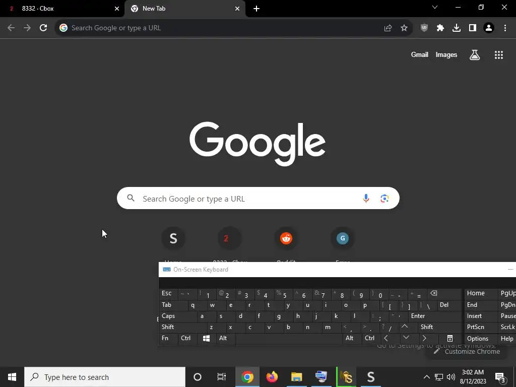Click the share this page icon
The height and width of the screenshot is (387, 516).
click(x=388, y=28)
